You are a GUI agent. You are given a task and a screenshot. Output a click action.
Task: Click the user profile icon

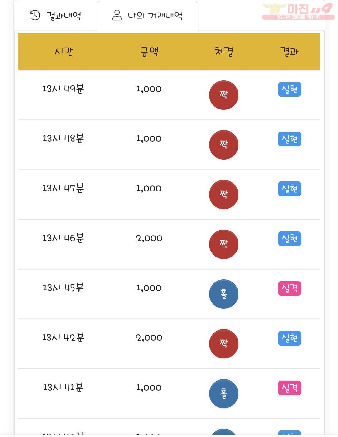(x=117, y=15)
